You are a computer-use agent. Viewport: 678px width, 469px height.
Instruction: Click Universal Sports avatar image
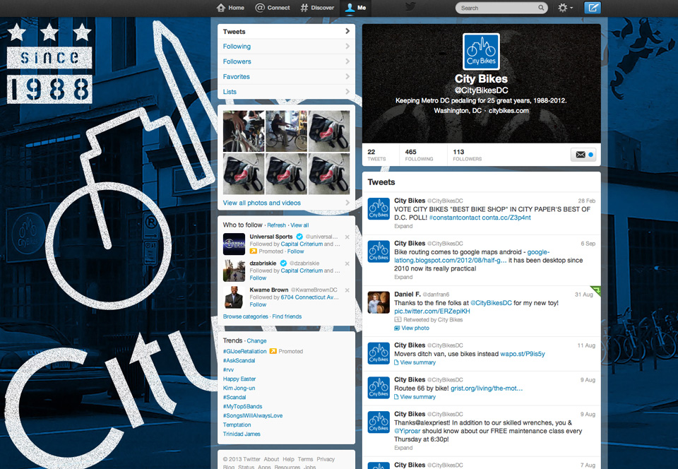pyautogui.click(x=234, y=244)
